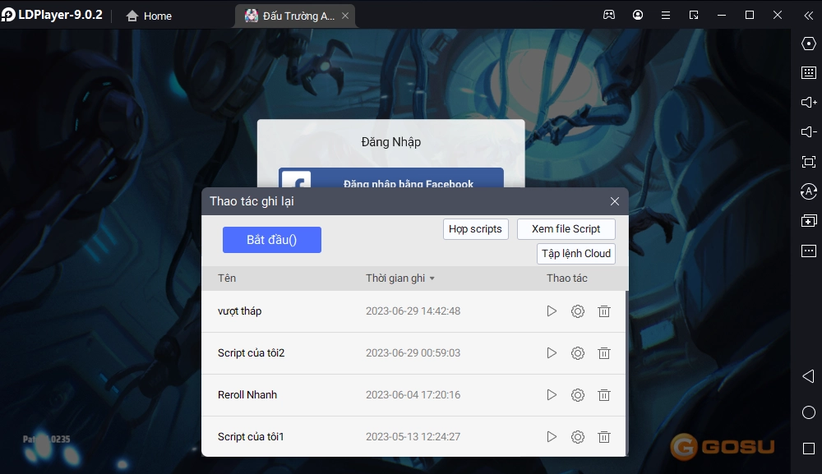Delete the 'Reroll Nhanh' script
The width and height of the screenshot is (822, 474).
click(604, 395)
